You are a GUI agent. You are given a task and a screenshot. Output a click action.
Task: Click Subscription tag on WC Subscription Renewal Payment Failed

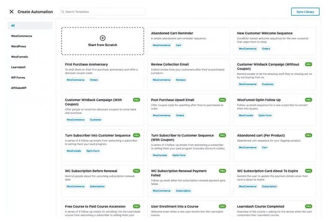183,191
